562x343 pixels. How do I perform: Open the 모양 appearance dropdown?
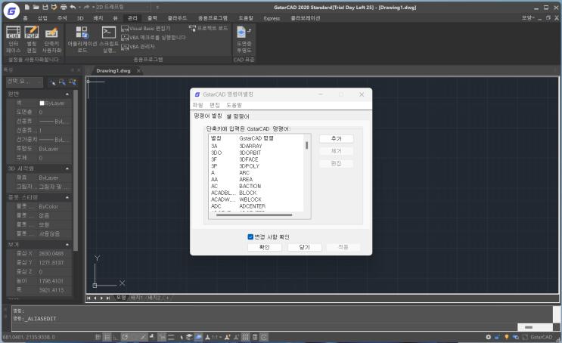(528, 17)
